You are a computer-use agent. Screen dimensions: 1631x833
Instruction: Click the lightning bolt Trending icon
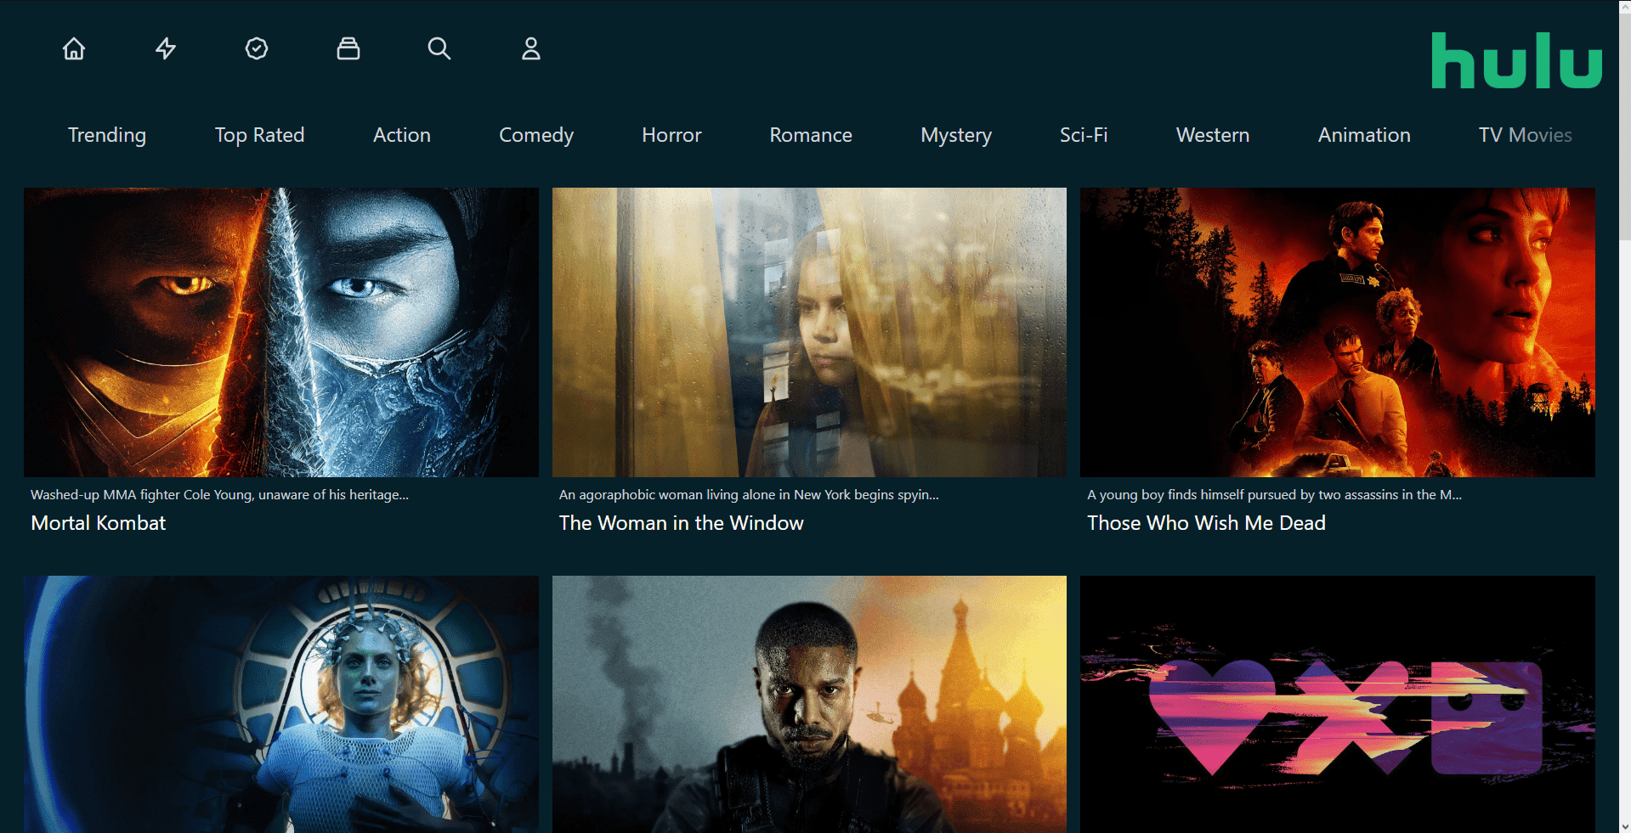[x=166, y=48]
